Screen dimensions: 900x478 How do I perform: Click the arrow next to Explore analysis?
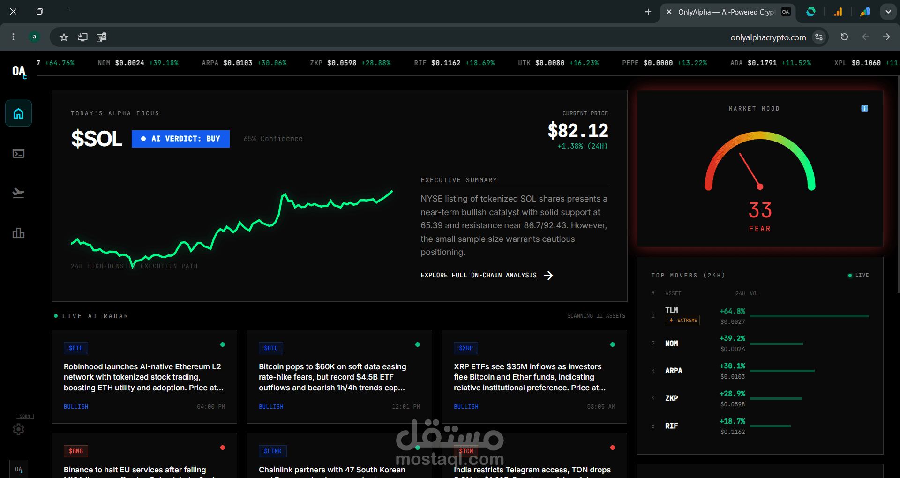tap(548, 276)
